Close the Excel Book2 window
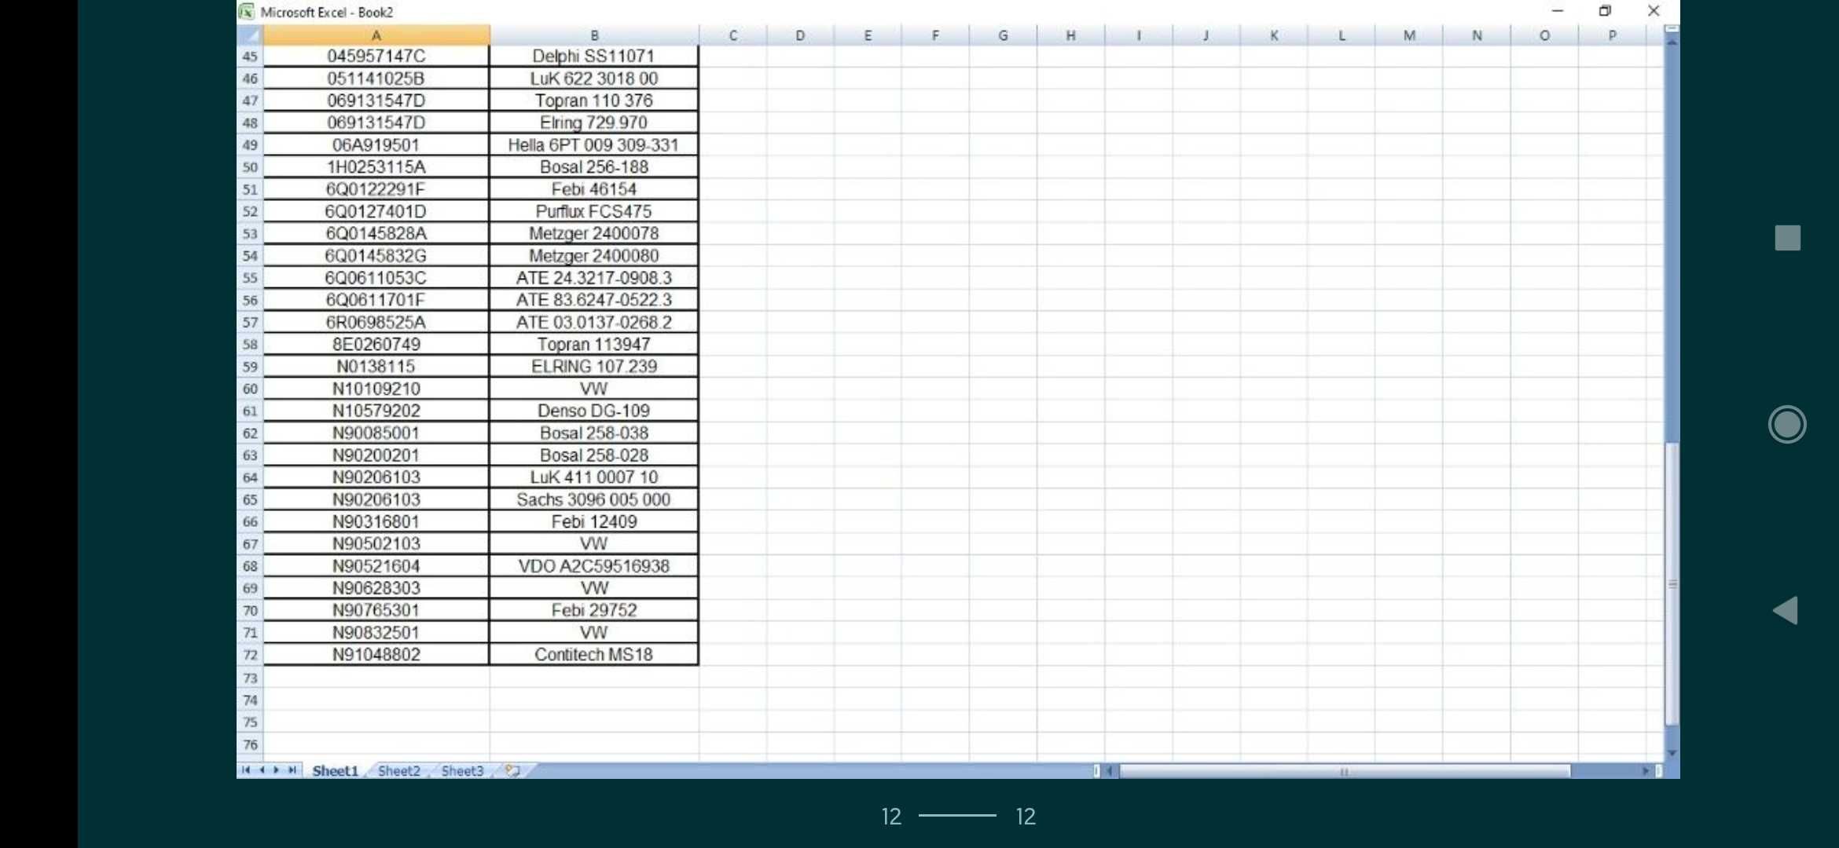1839x848 pixels. [x=1654, y=11]
